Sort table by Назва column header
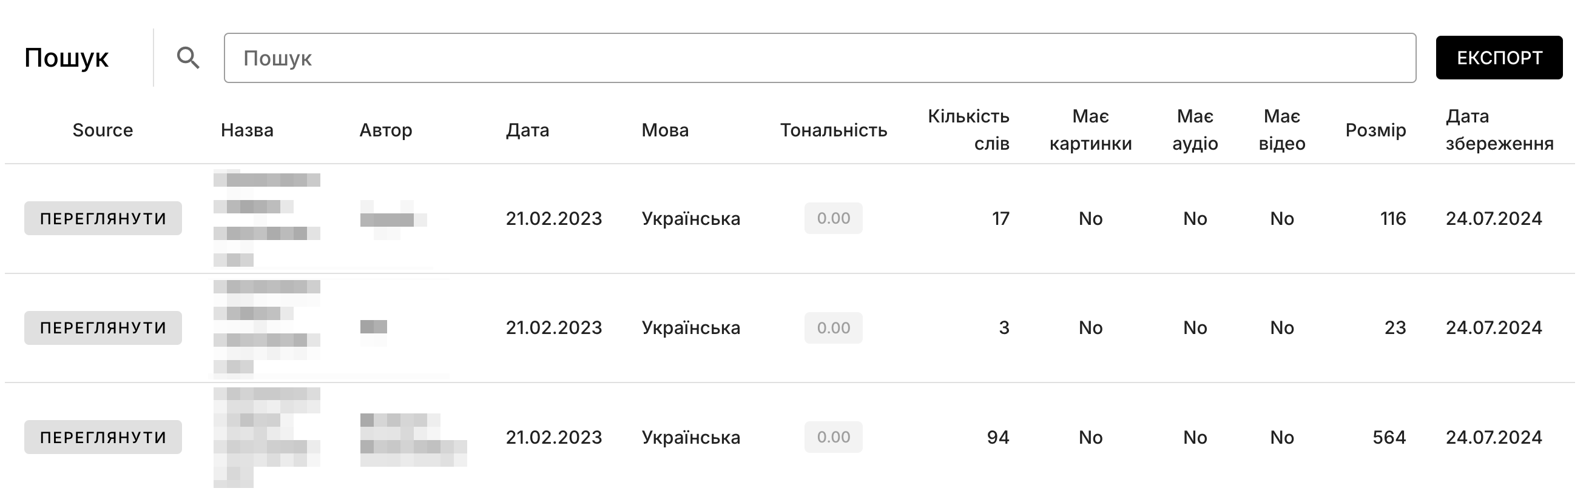The height and width of the screenshot is (491, 1586). 247,130
